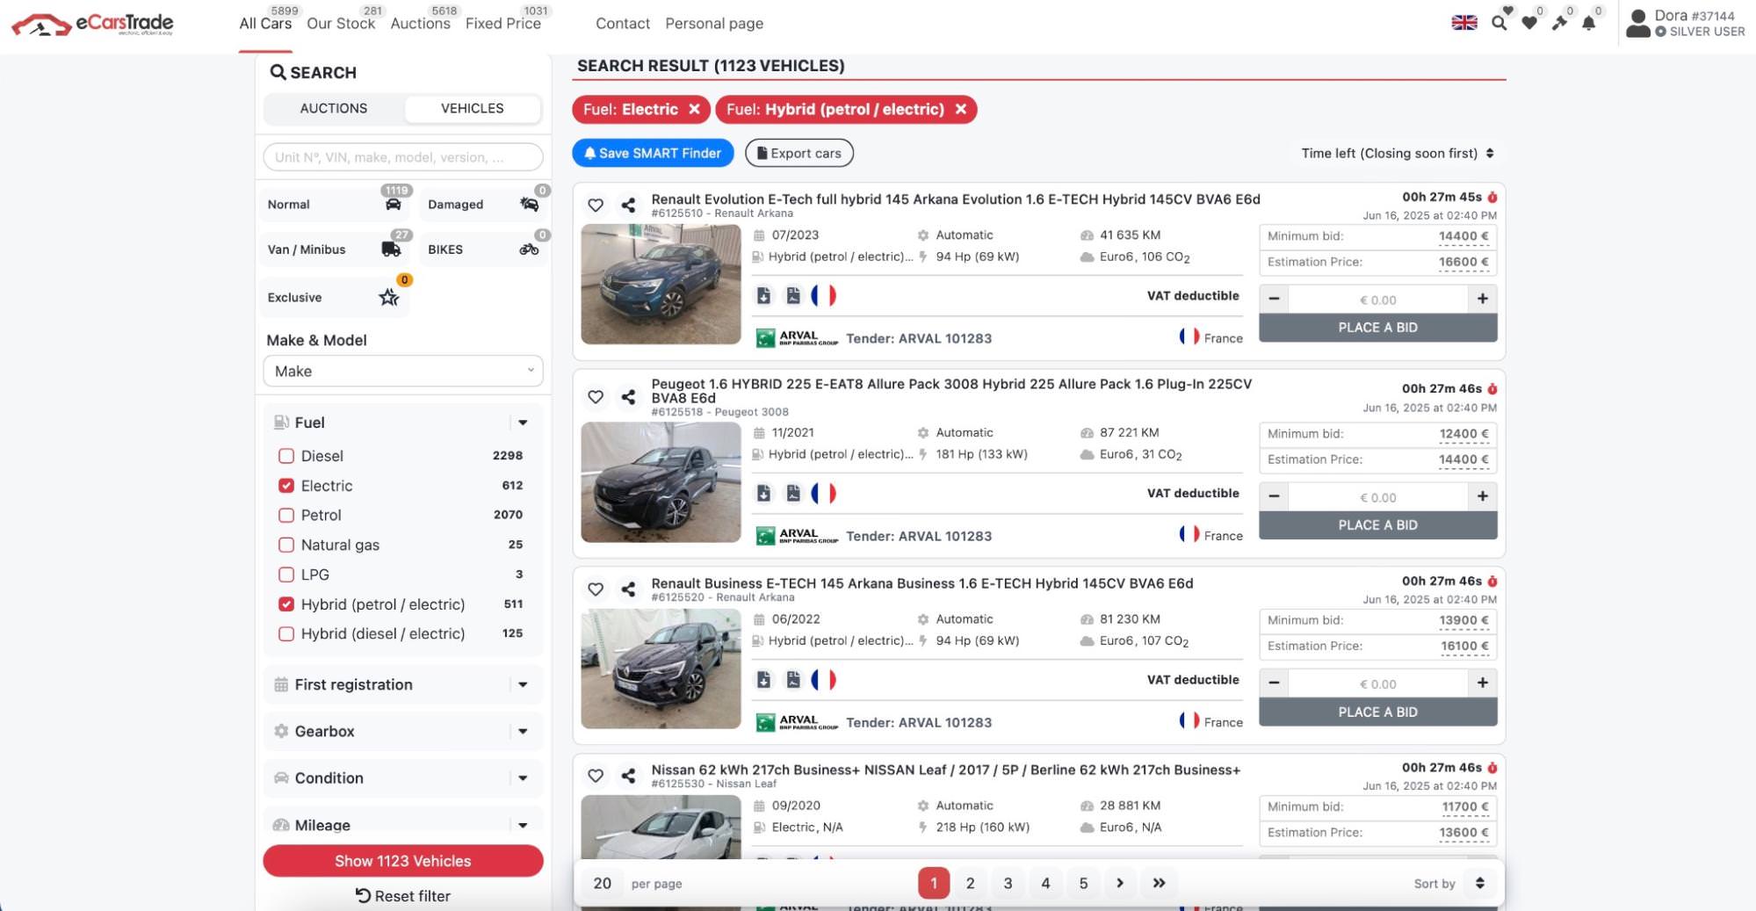Check the Diesel fuel checkbox
This screenshot has width=1756, height=911.
pos(286,456)
